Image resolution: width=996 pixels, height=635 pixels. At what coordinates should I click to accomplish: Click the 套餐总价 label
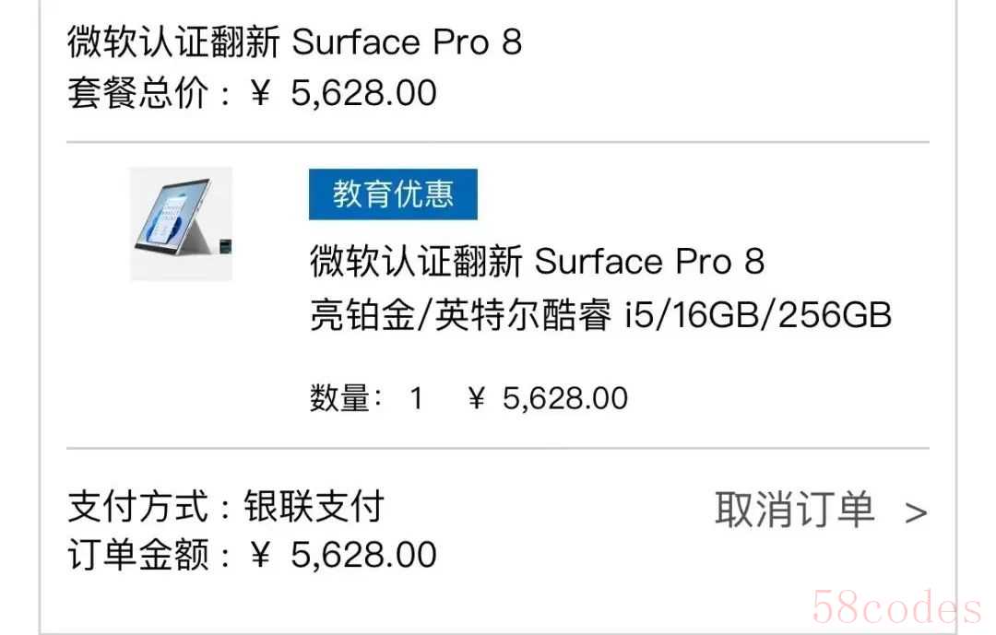point(138,93)
